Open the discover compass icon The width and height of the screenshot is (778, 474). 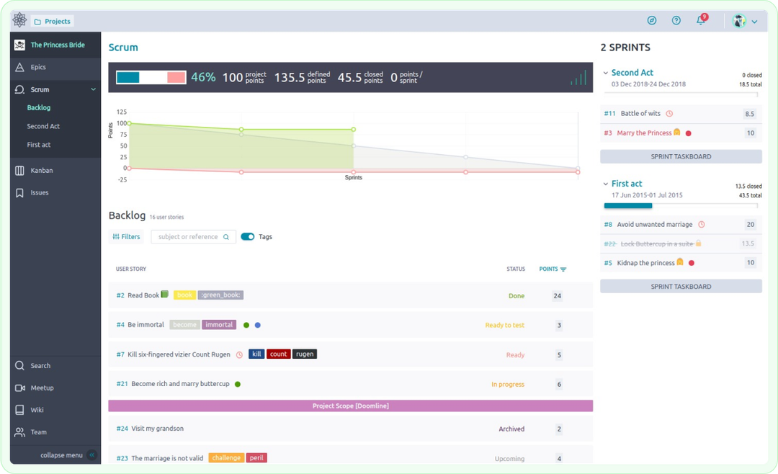(x=652, y=20)
